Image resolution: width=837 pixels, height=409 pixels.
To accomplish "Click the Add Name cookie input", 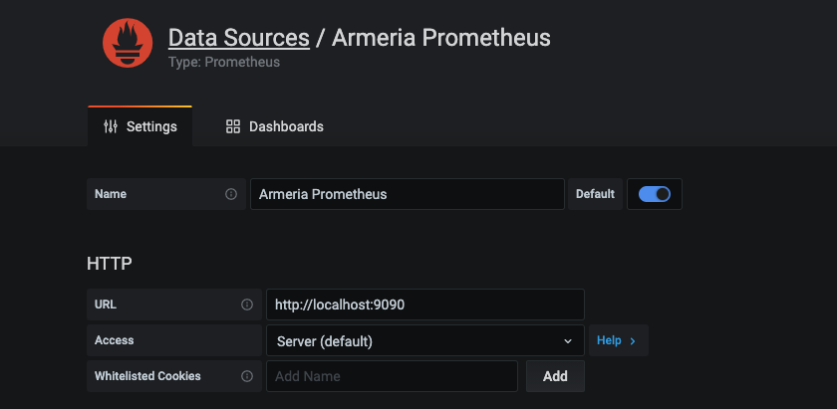I will (x=392, y=376).
